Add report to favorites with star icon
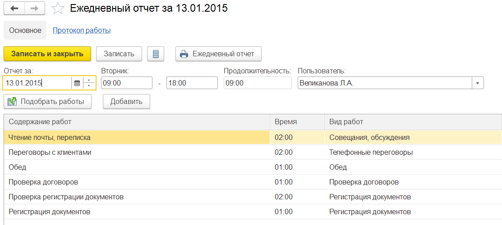This screenshot has width=502, height=225. point(58,8)
